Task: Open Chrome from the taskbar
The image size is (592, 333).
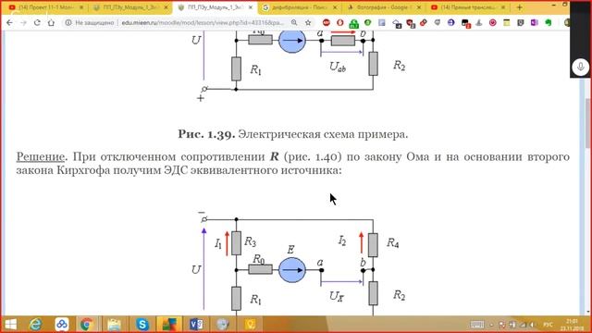Action: [86, 325]
